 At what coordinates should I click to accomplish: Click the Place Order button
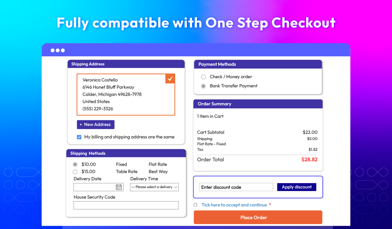[x=258, y=218]
